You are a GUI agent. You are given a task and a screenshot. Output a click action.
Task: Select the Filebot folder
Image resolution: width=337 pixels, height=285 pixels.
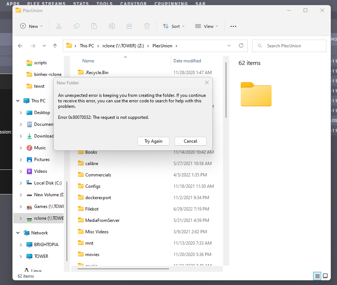click(x=88, y=209)
